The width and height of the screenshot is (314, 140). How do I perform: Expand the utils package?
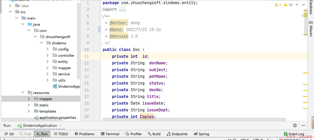[x=47, y=80]
